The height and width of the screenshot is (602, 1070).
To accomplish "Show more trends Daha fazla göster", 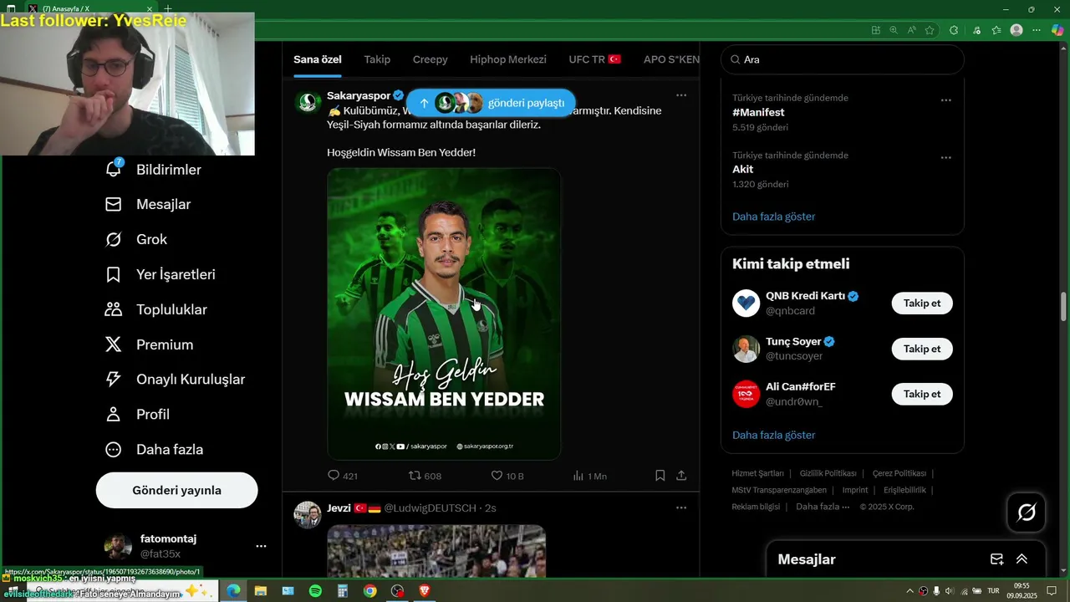I will point(773,217).
